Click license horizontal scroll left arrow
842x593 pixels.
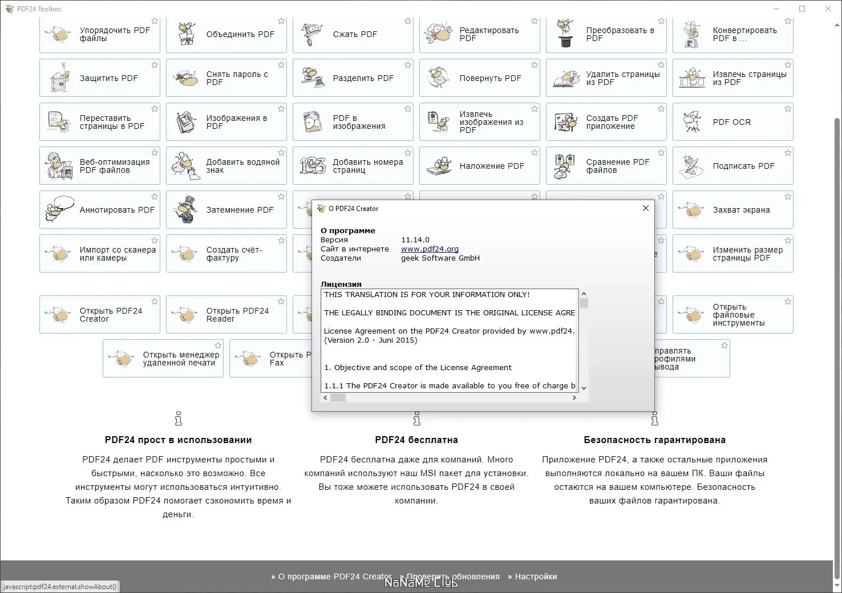(326, 398)
